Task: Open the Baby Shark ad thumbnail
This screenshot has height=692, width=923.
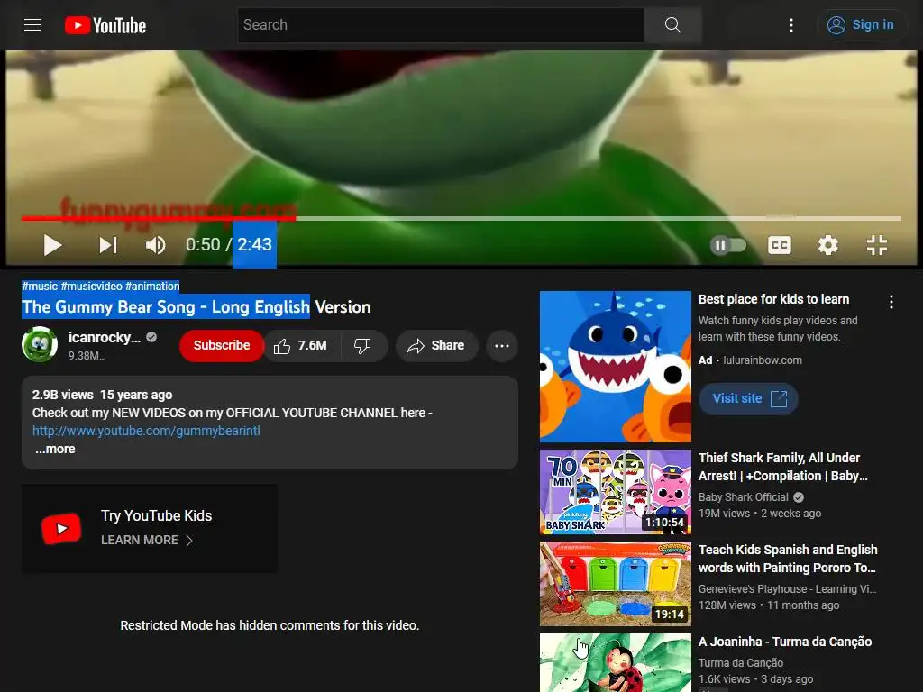Action: pos(615,366)
